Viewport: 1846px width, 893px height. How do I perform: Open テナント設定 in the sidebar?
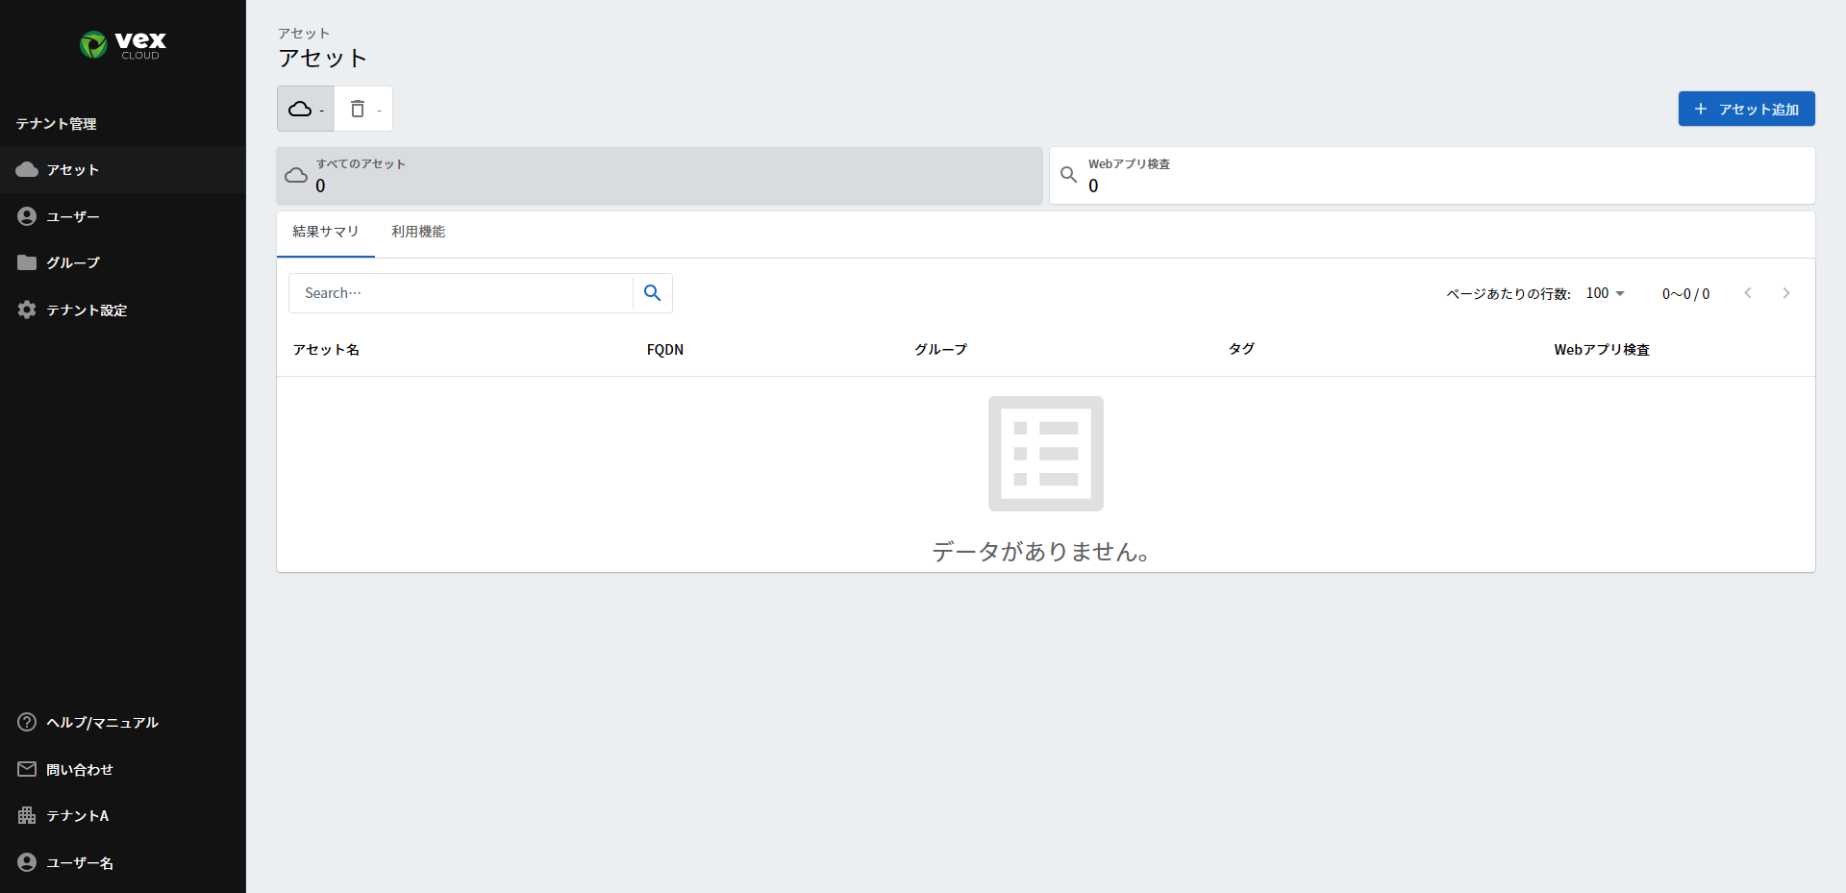coord(123,310)
